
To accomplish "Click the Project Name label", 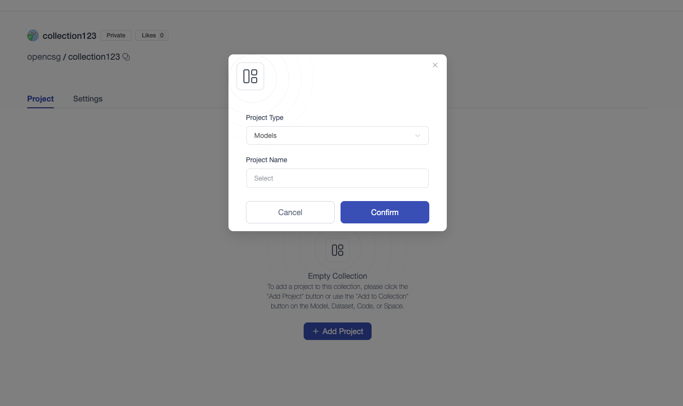I will pyautogui.click(x=267, y=160).
